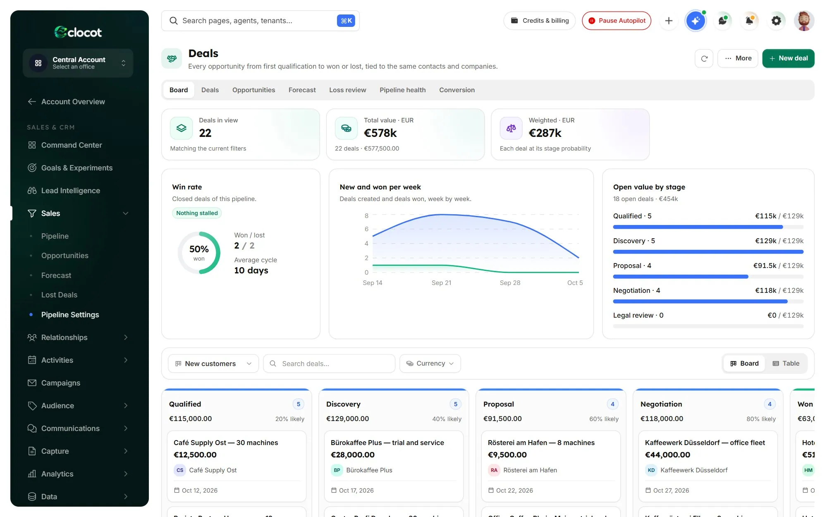Open the chat messages icon
827x517 pixels.
722,21
